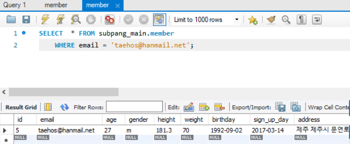350x144 pixels.
Task: Select the weight cell 70
Action: click(194, 130)
